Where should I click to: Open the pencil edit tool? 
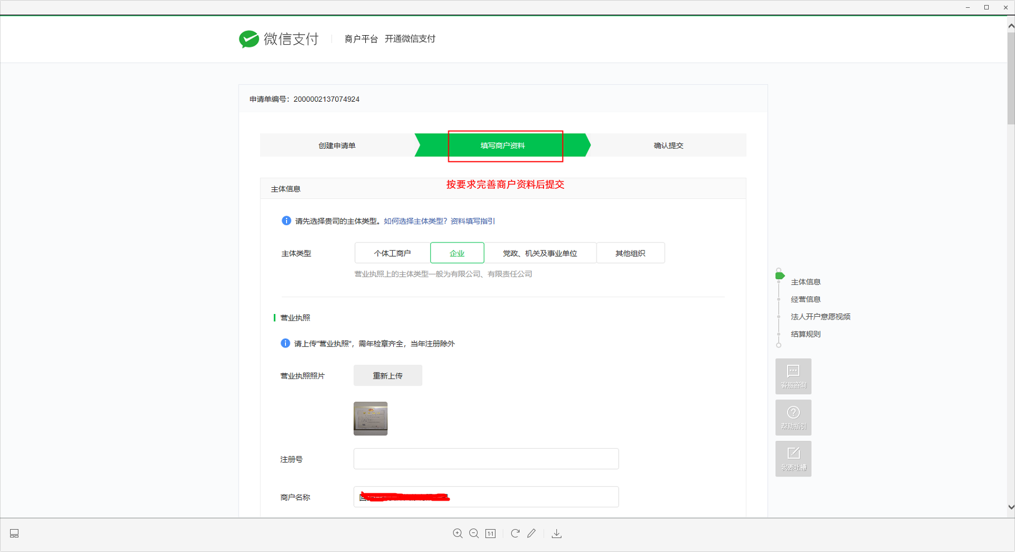point(531,534)
